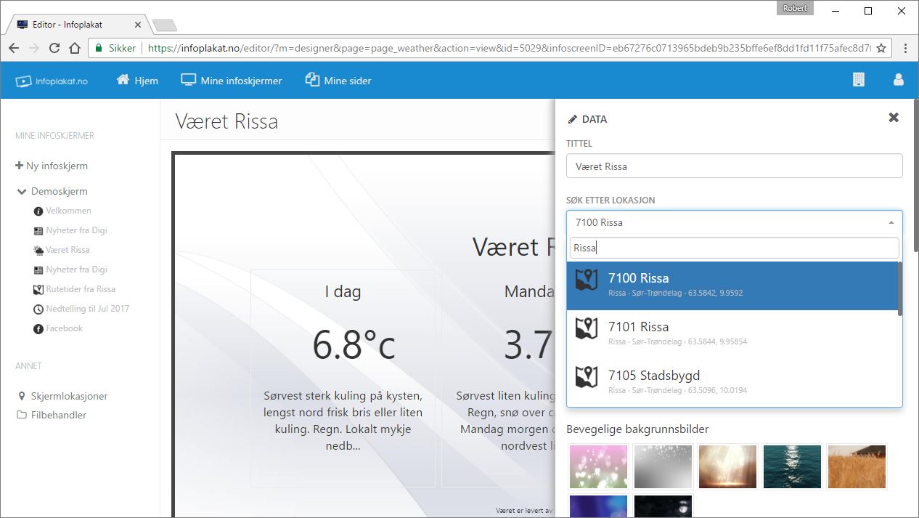The height and width of the screenshot is (518, 919).
Task: Open Chrome's three-dot menu
Action: pyautogui.click(x=906, y=48)
